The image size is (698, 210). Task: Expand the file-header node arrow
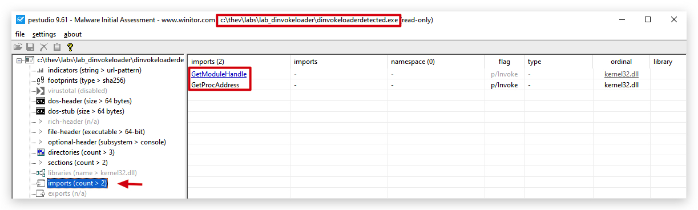[x=41, y=132]
